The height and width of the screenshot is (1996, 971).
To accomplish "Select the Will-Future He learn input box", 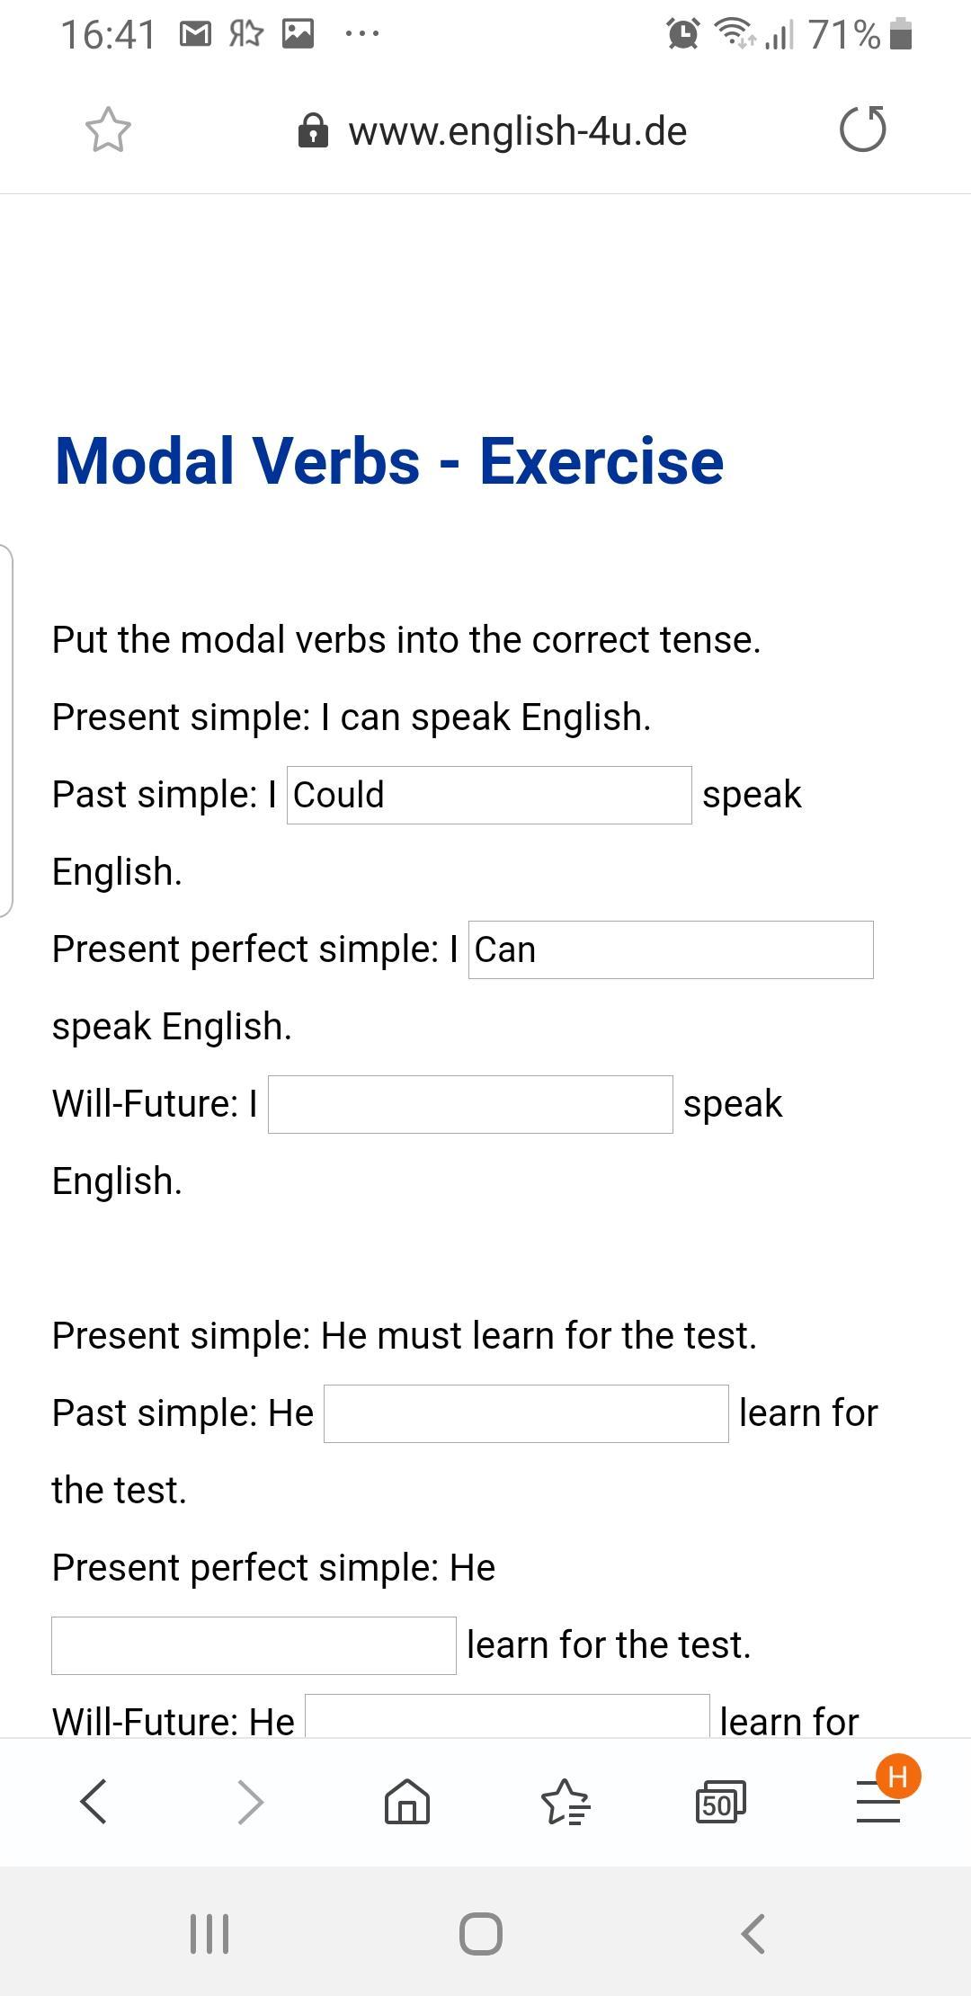I will 507,1715.
